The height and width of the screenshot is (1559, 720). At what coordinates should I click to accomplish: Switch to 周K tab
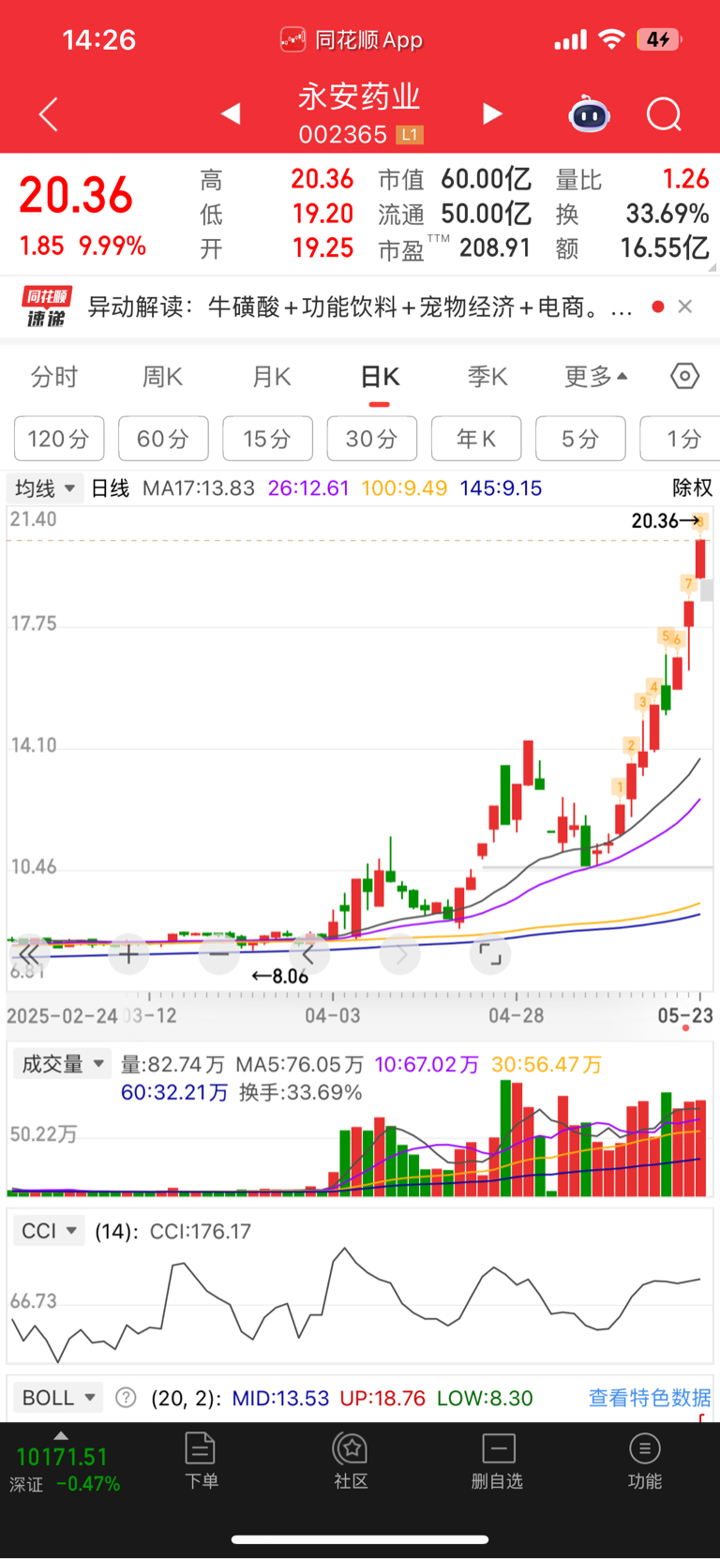click(x=162, y=377)
